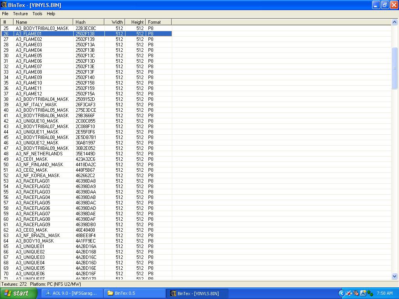Viewport: 399px width, 299px height.
Task: Click hash value 2502F13D
Action: 85,61
